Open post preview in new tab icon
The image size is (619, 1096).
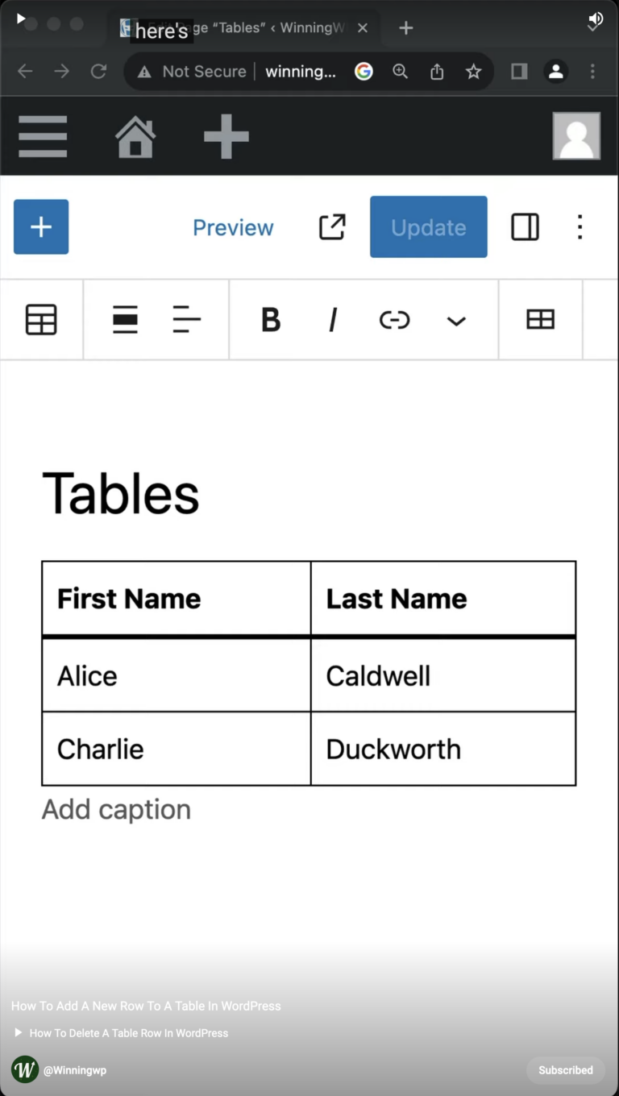[332, 227]
